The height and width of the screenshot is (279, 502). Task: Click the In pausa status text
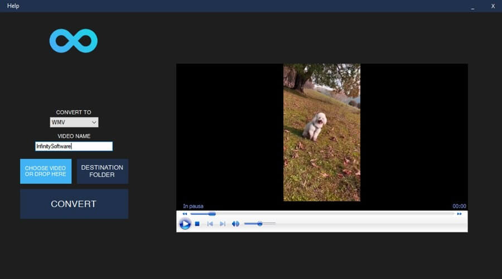[x=193, y=206]
